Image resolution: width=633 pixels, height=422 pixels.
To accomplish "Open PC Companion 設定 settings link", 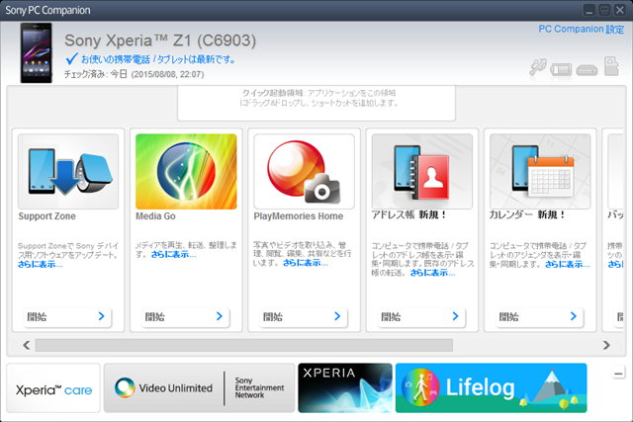I will [x=581, y=29].
